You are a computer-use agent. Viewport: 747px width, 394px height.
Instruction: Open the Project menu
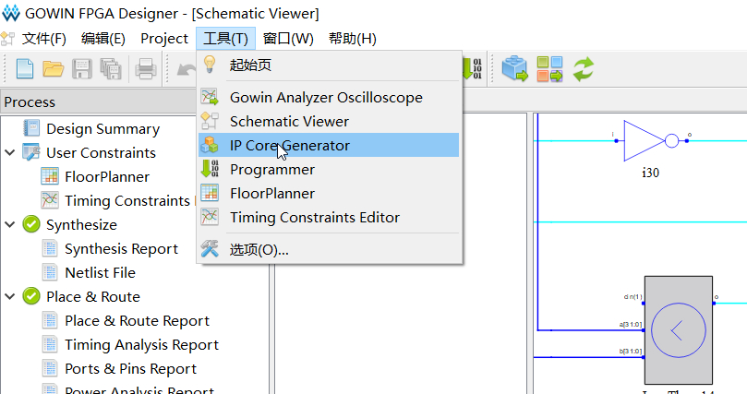coord(164,39)
